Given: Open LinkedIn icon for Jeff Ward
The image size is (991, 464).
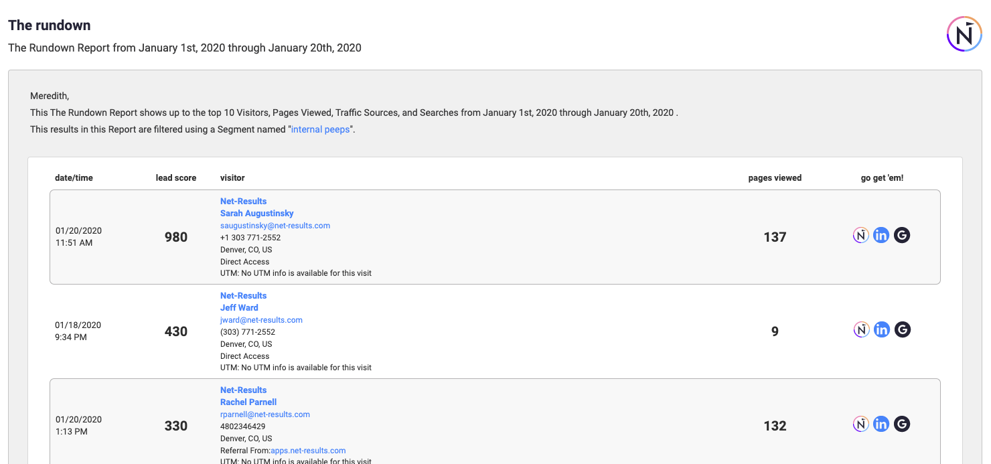Looking at the screenshot, I should click(x=882, y=329).
